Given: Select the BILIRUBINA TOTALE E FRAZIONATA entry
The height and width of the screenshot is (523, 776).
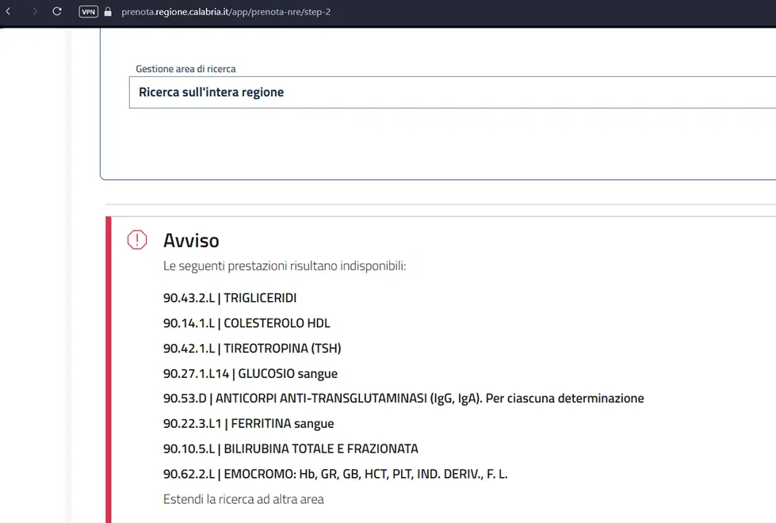Looking at the screenshot, I should pos(291,449).
